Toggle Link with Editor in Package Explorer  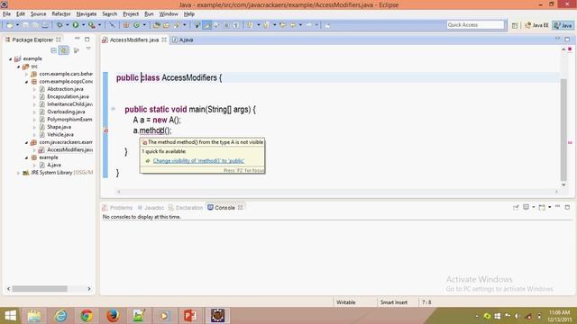point(64,50)
